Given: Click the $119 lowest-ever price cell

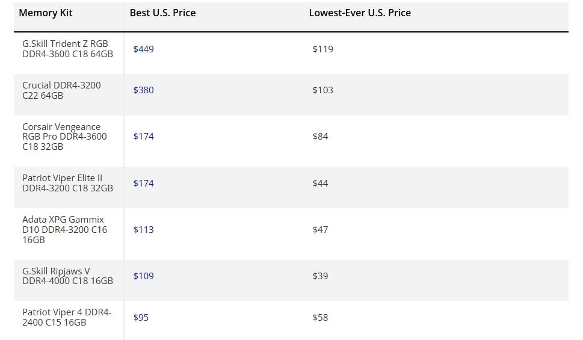Looking at the screenshot, I should [x=322, y=49].
